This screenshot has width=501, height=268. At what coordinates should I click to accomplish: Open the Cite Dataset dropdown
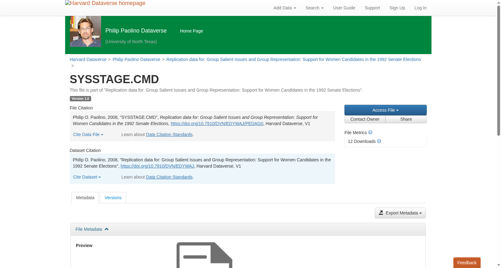87,177
